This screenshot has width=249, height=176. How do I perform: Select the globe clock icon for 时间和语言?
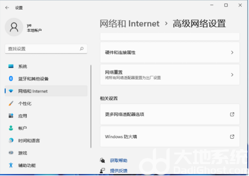pos(11,141)
